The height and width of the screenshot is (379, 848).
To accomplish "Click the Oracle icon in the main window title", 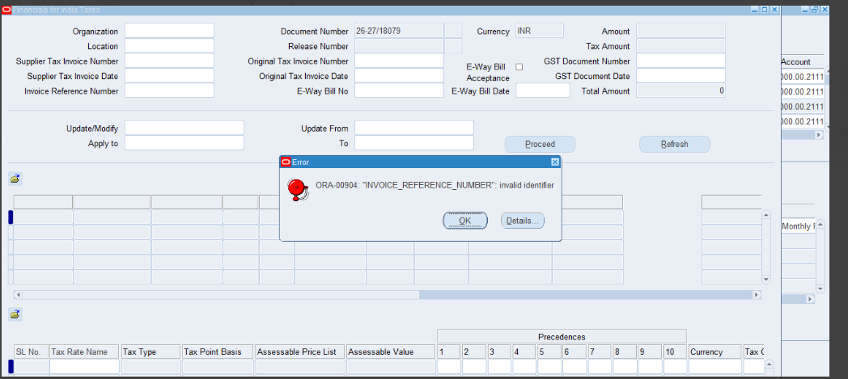I will point(6,8).
